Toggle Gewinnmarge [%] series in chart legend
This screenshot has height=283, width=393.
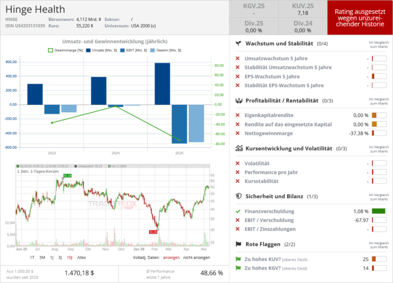tap(65, 51)
